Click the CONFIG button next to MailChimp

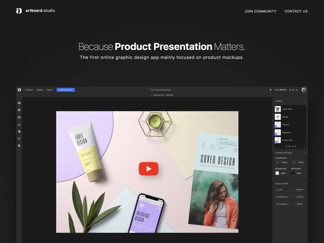tap(300, 197)
